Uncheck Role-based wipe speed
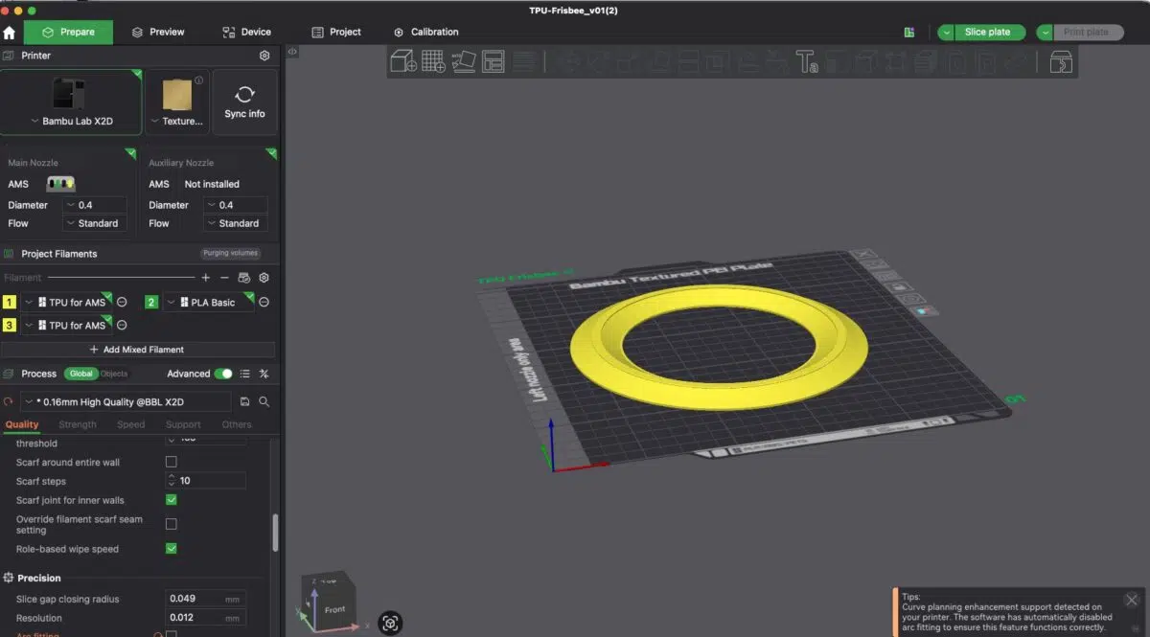1150x637 pixels. pos(172,549)
